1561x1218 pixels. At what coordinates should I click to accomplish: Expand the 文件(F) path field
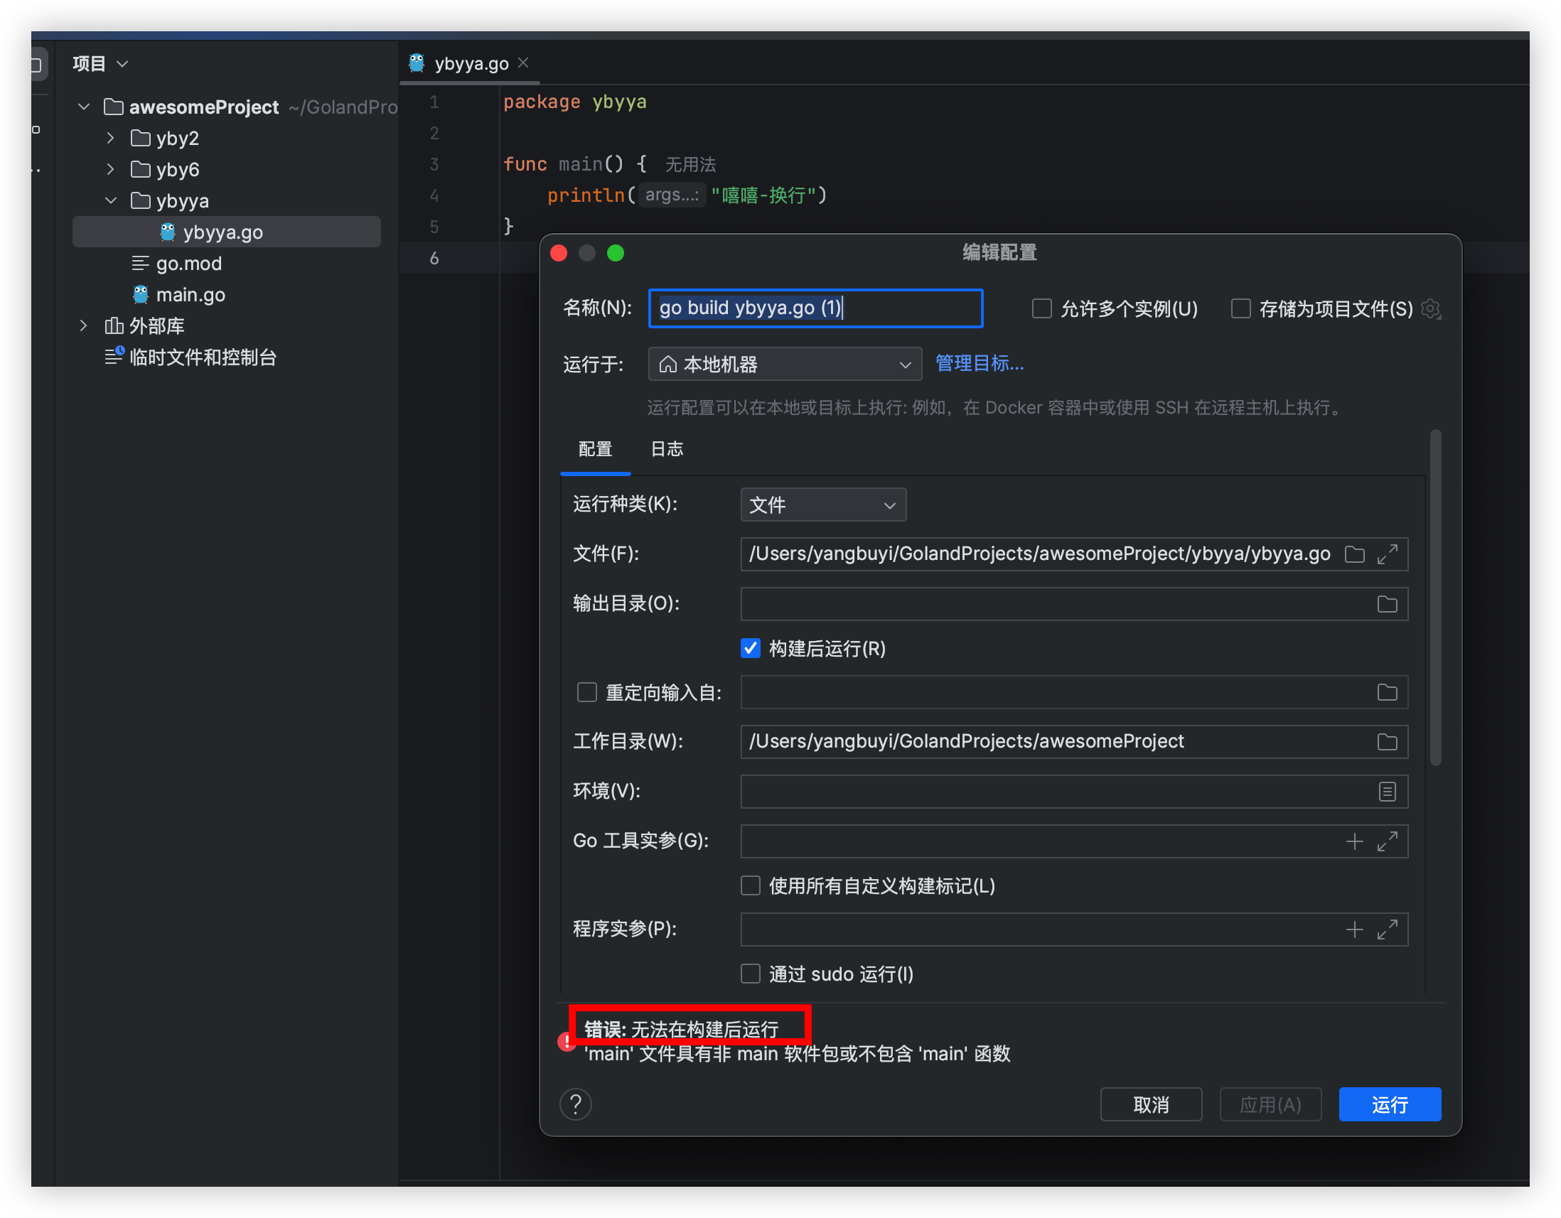pyautogui.click(x=1388, y=554)
